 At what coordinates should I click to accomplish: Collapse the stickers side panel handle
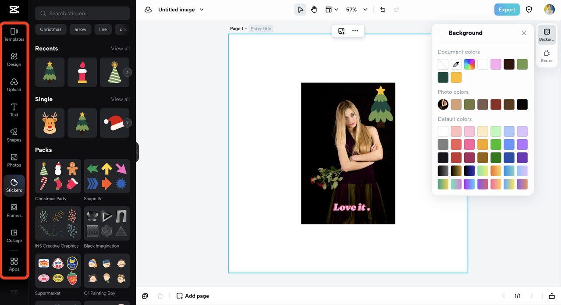tap(137, 152)
